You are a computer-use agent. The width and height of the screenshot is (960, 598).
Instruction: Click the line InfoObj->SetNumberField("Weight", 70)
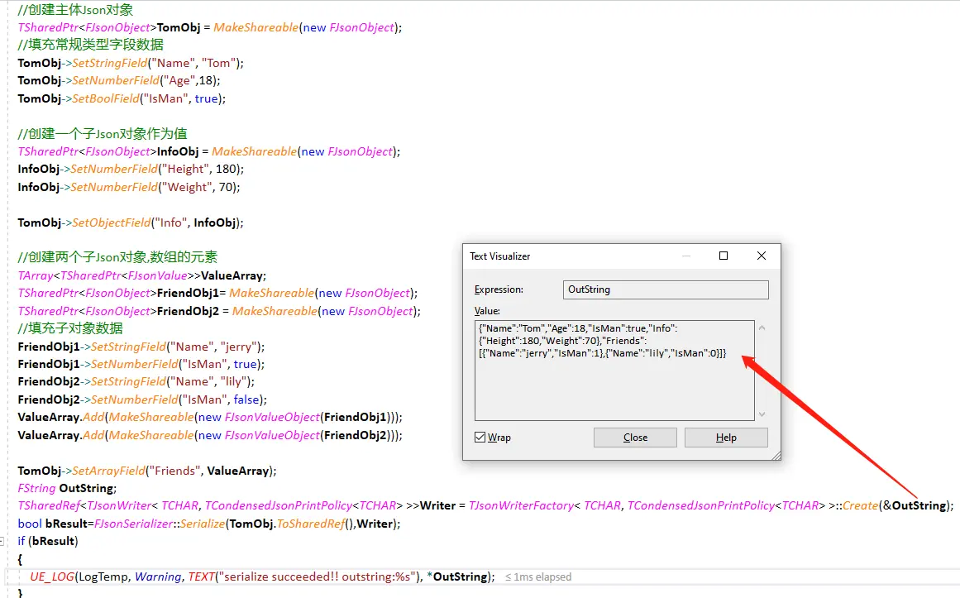coord(128,187)
